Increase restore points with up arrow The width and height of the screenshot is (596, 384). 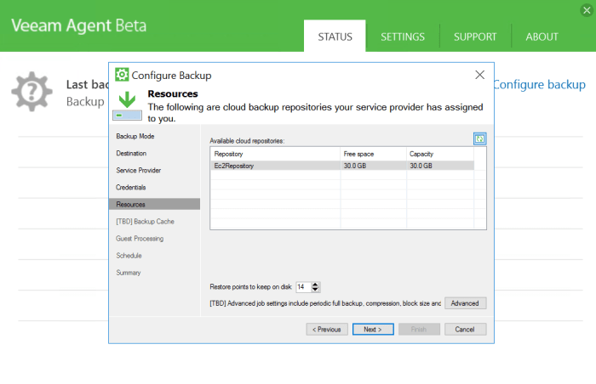(x=315, y=285)
